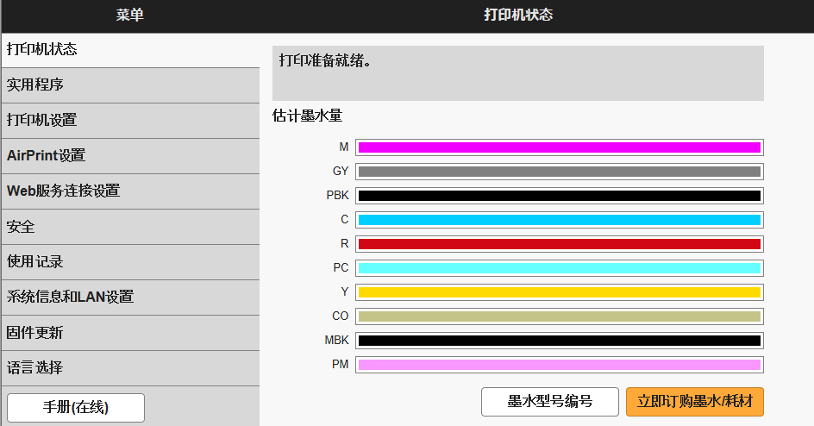Click the yellow Y ink level bar

[x=559, y=292]
